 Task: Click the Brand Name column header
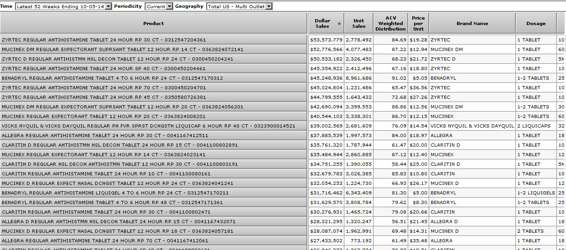tap(472, 23)
